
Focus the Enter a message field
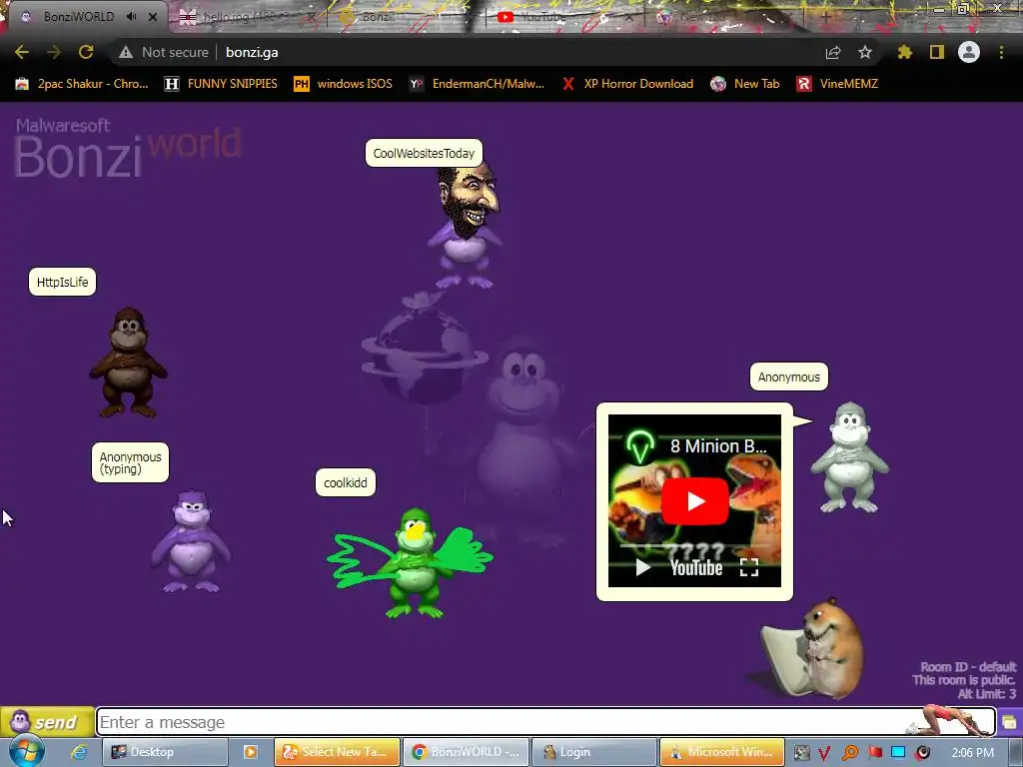[545, 722]
